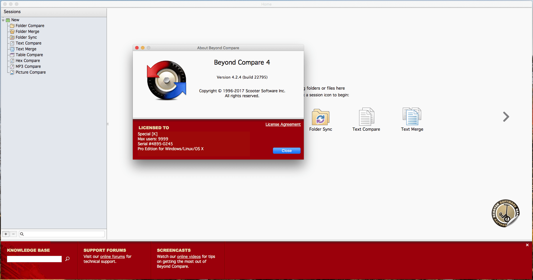Click the Table Compare icon in Sessions tree
Viewport: 533px width, 280px height.
click(12, 55)
